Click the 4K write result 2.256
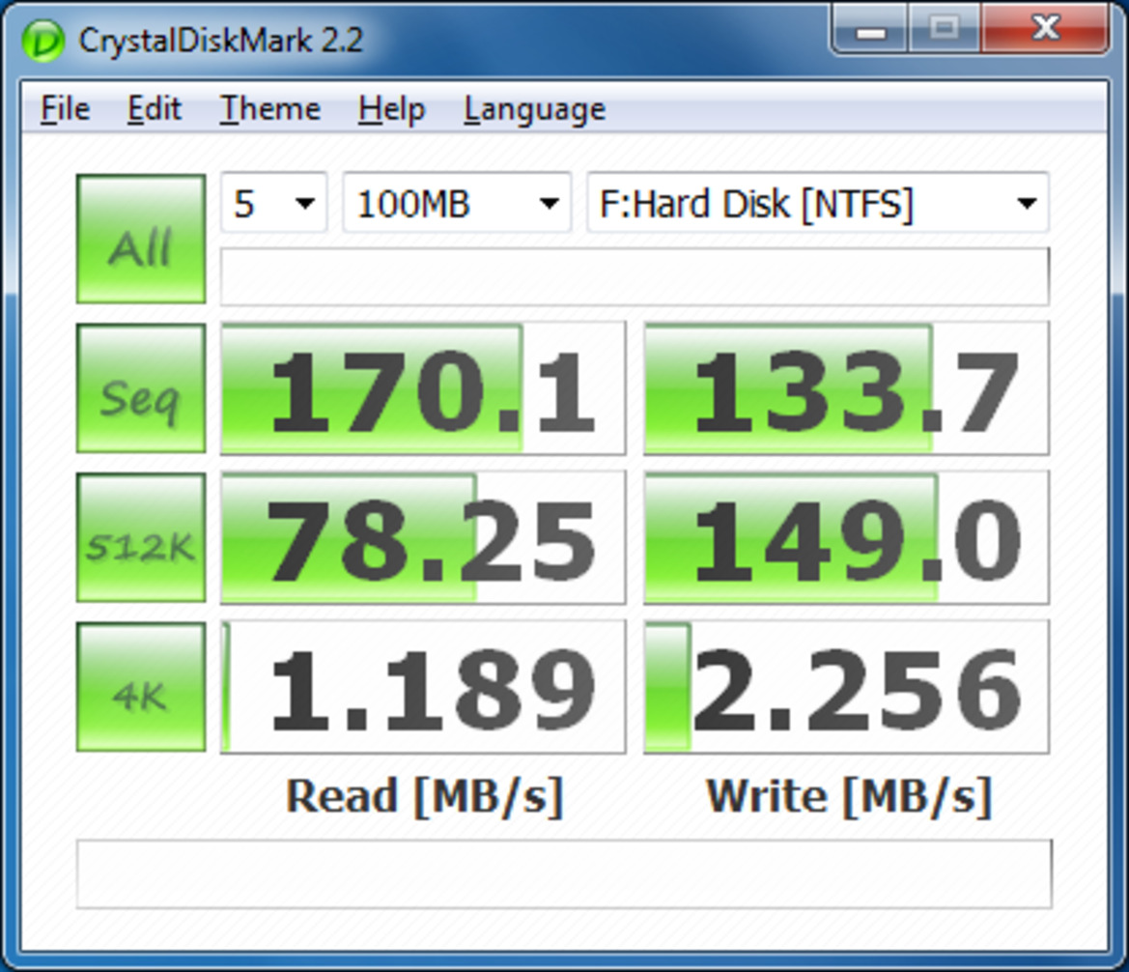Image resolution: width=1129 pixels, height=972 pixels. [x=847, y=687]
